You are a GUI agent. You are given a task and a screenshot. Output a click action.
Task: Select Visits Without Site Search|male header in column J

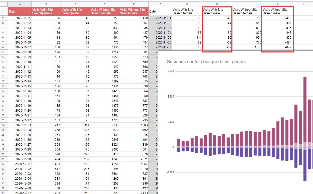click(x=277, y=12)
